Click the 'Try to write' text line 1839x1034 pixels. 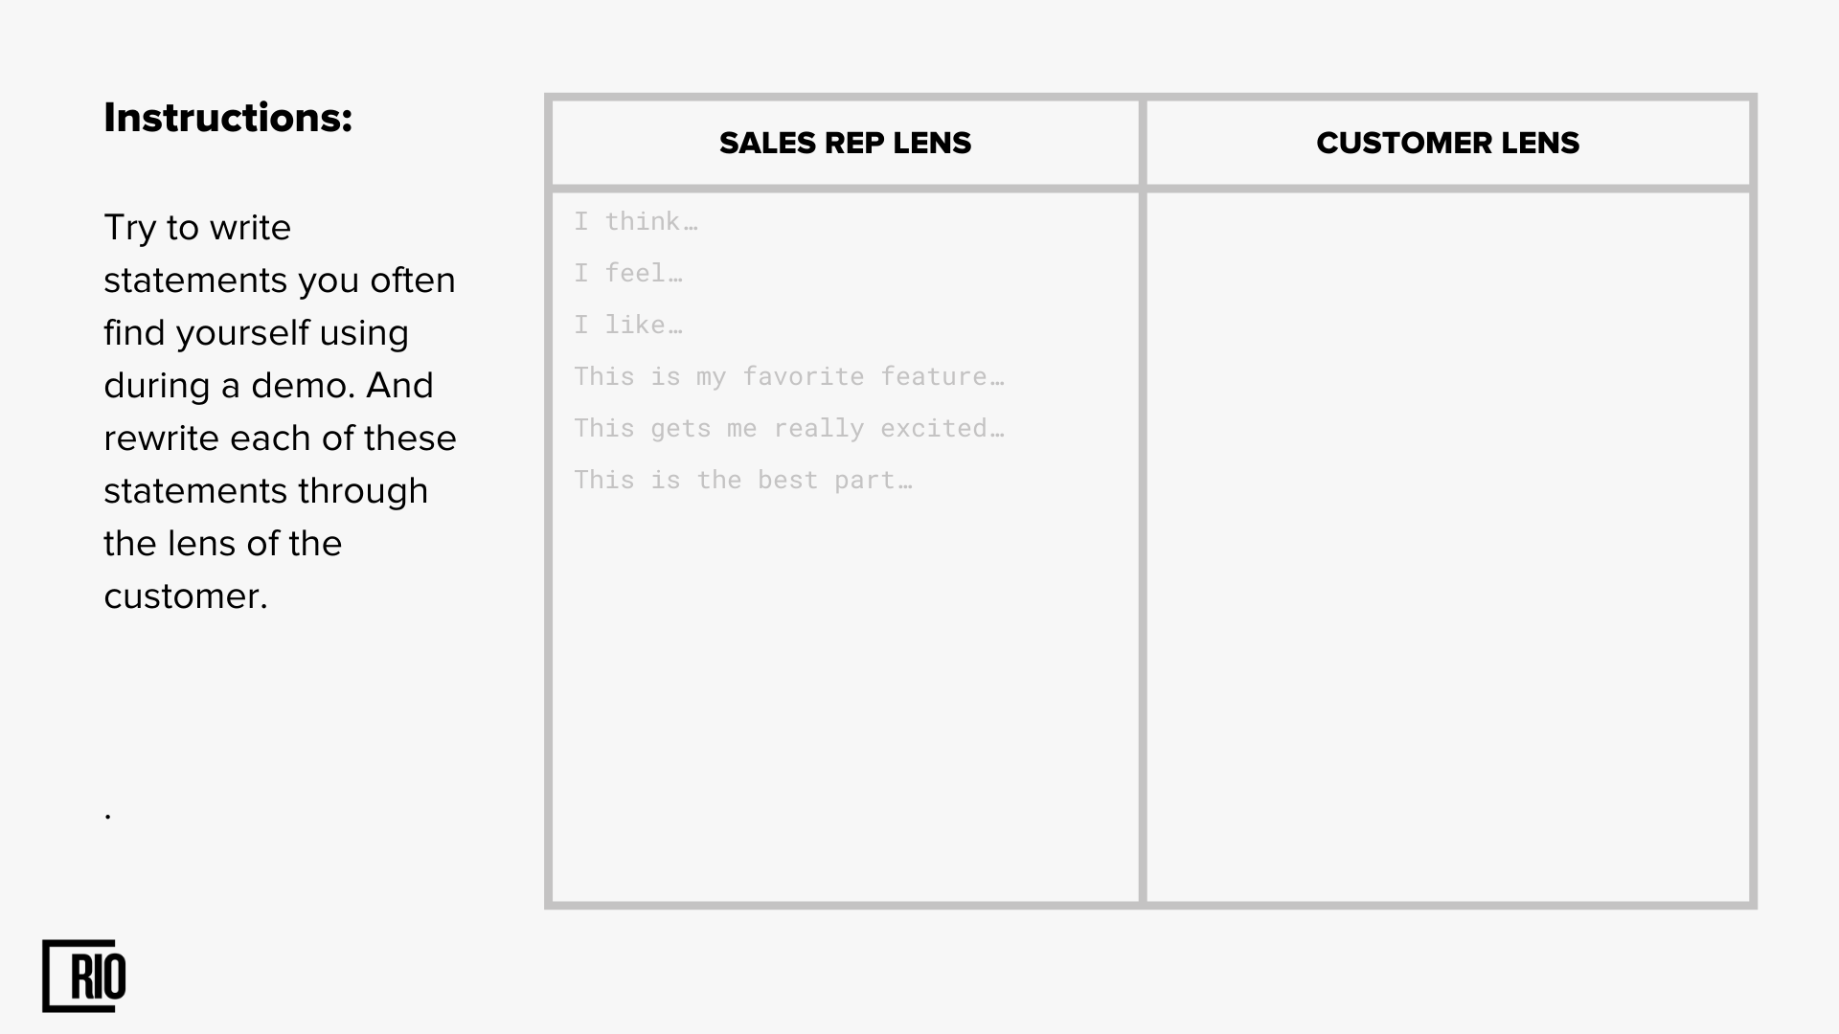tap(197, 228)
